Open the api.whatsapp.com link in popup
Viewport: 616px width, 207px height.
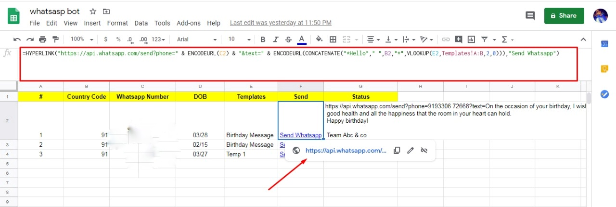click(x=346, y=150)
